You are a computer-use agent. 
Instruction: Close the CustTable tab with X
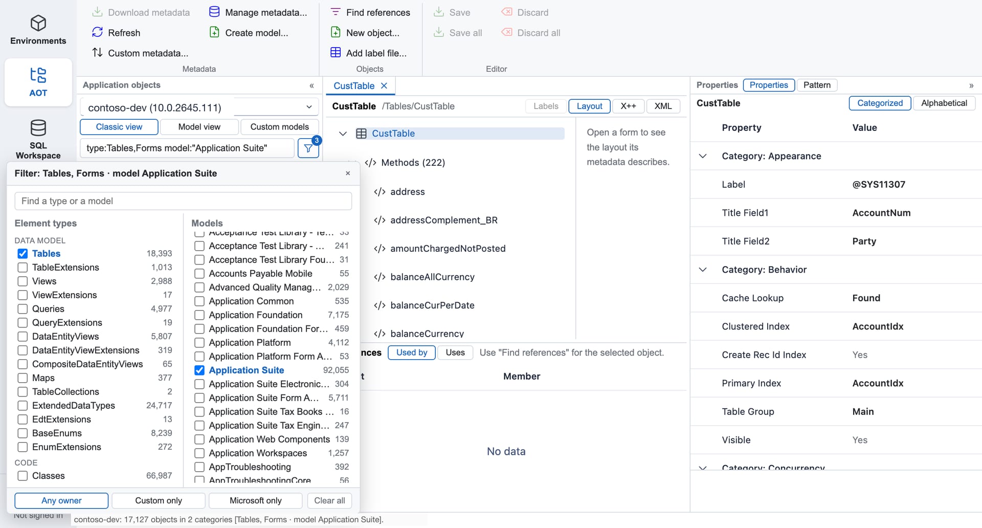pyautogui.click(x=384, y=86)
